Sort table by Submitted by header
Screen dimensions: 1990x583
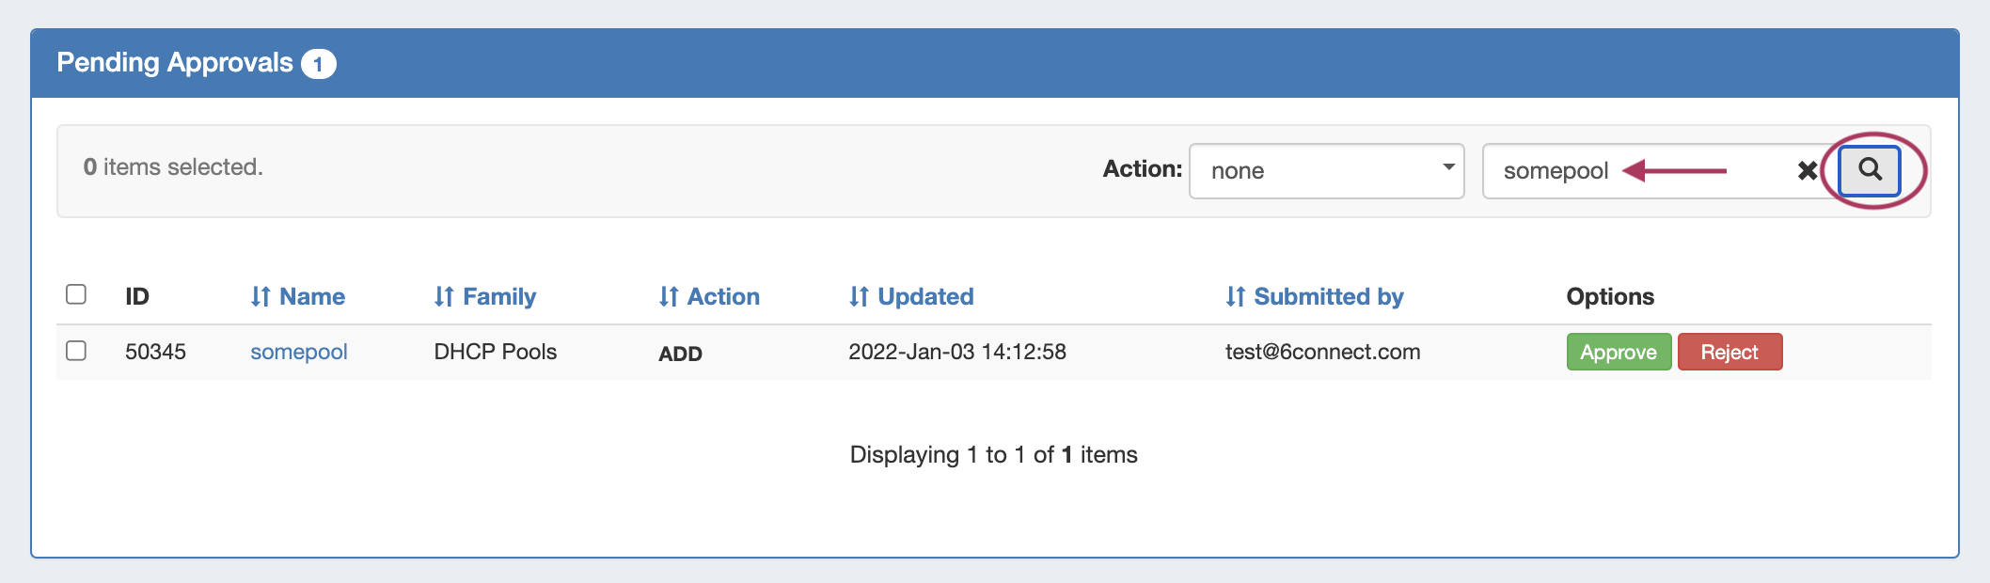(x=1328, y=297)
